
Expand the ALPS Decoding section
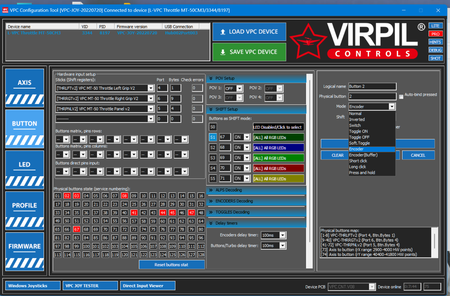pos(256,190)
